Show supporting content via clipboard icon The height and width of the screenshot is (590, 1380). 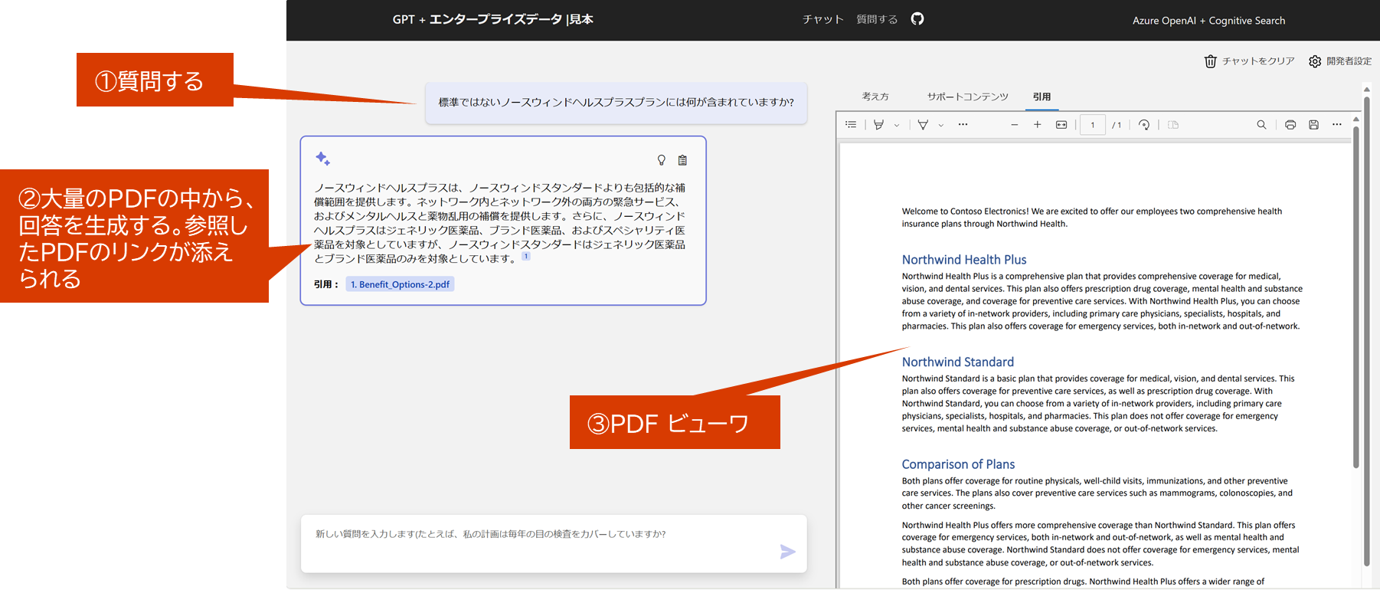[682, 160]
